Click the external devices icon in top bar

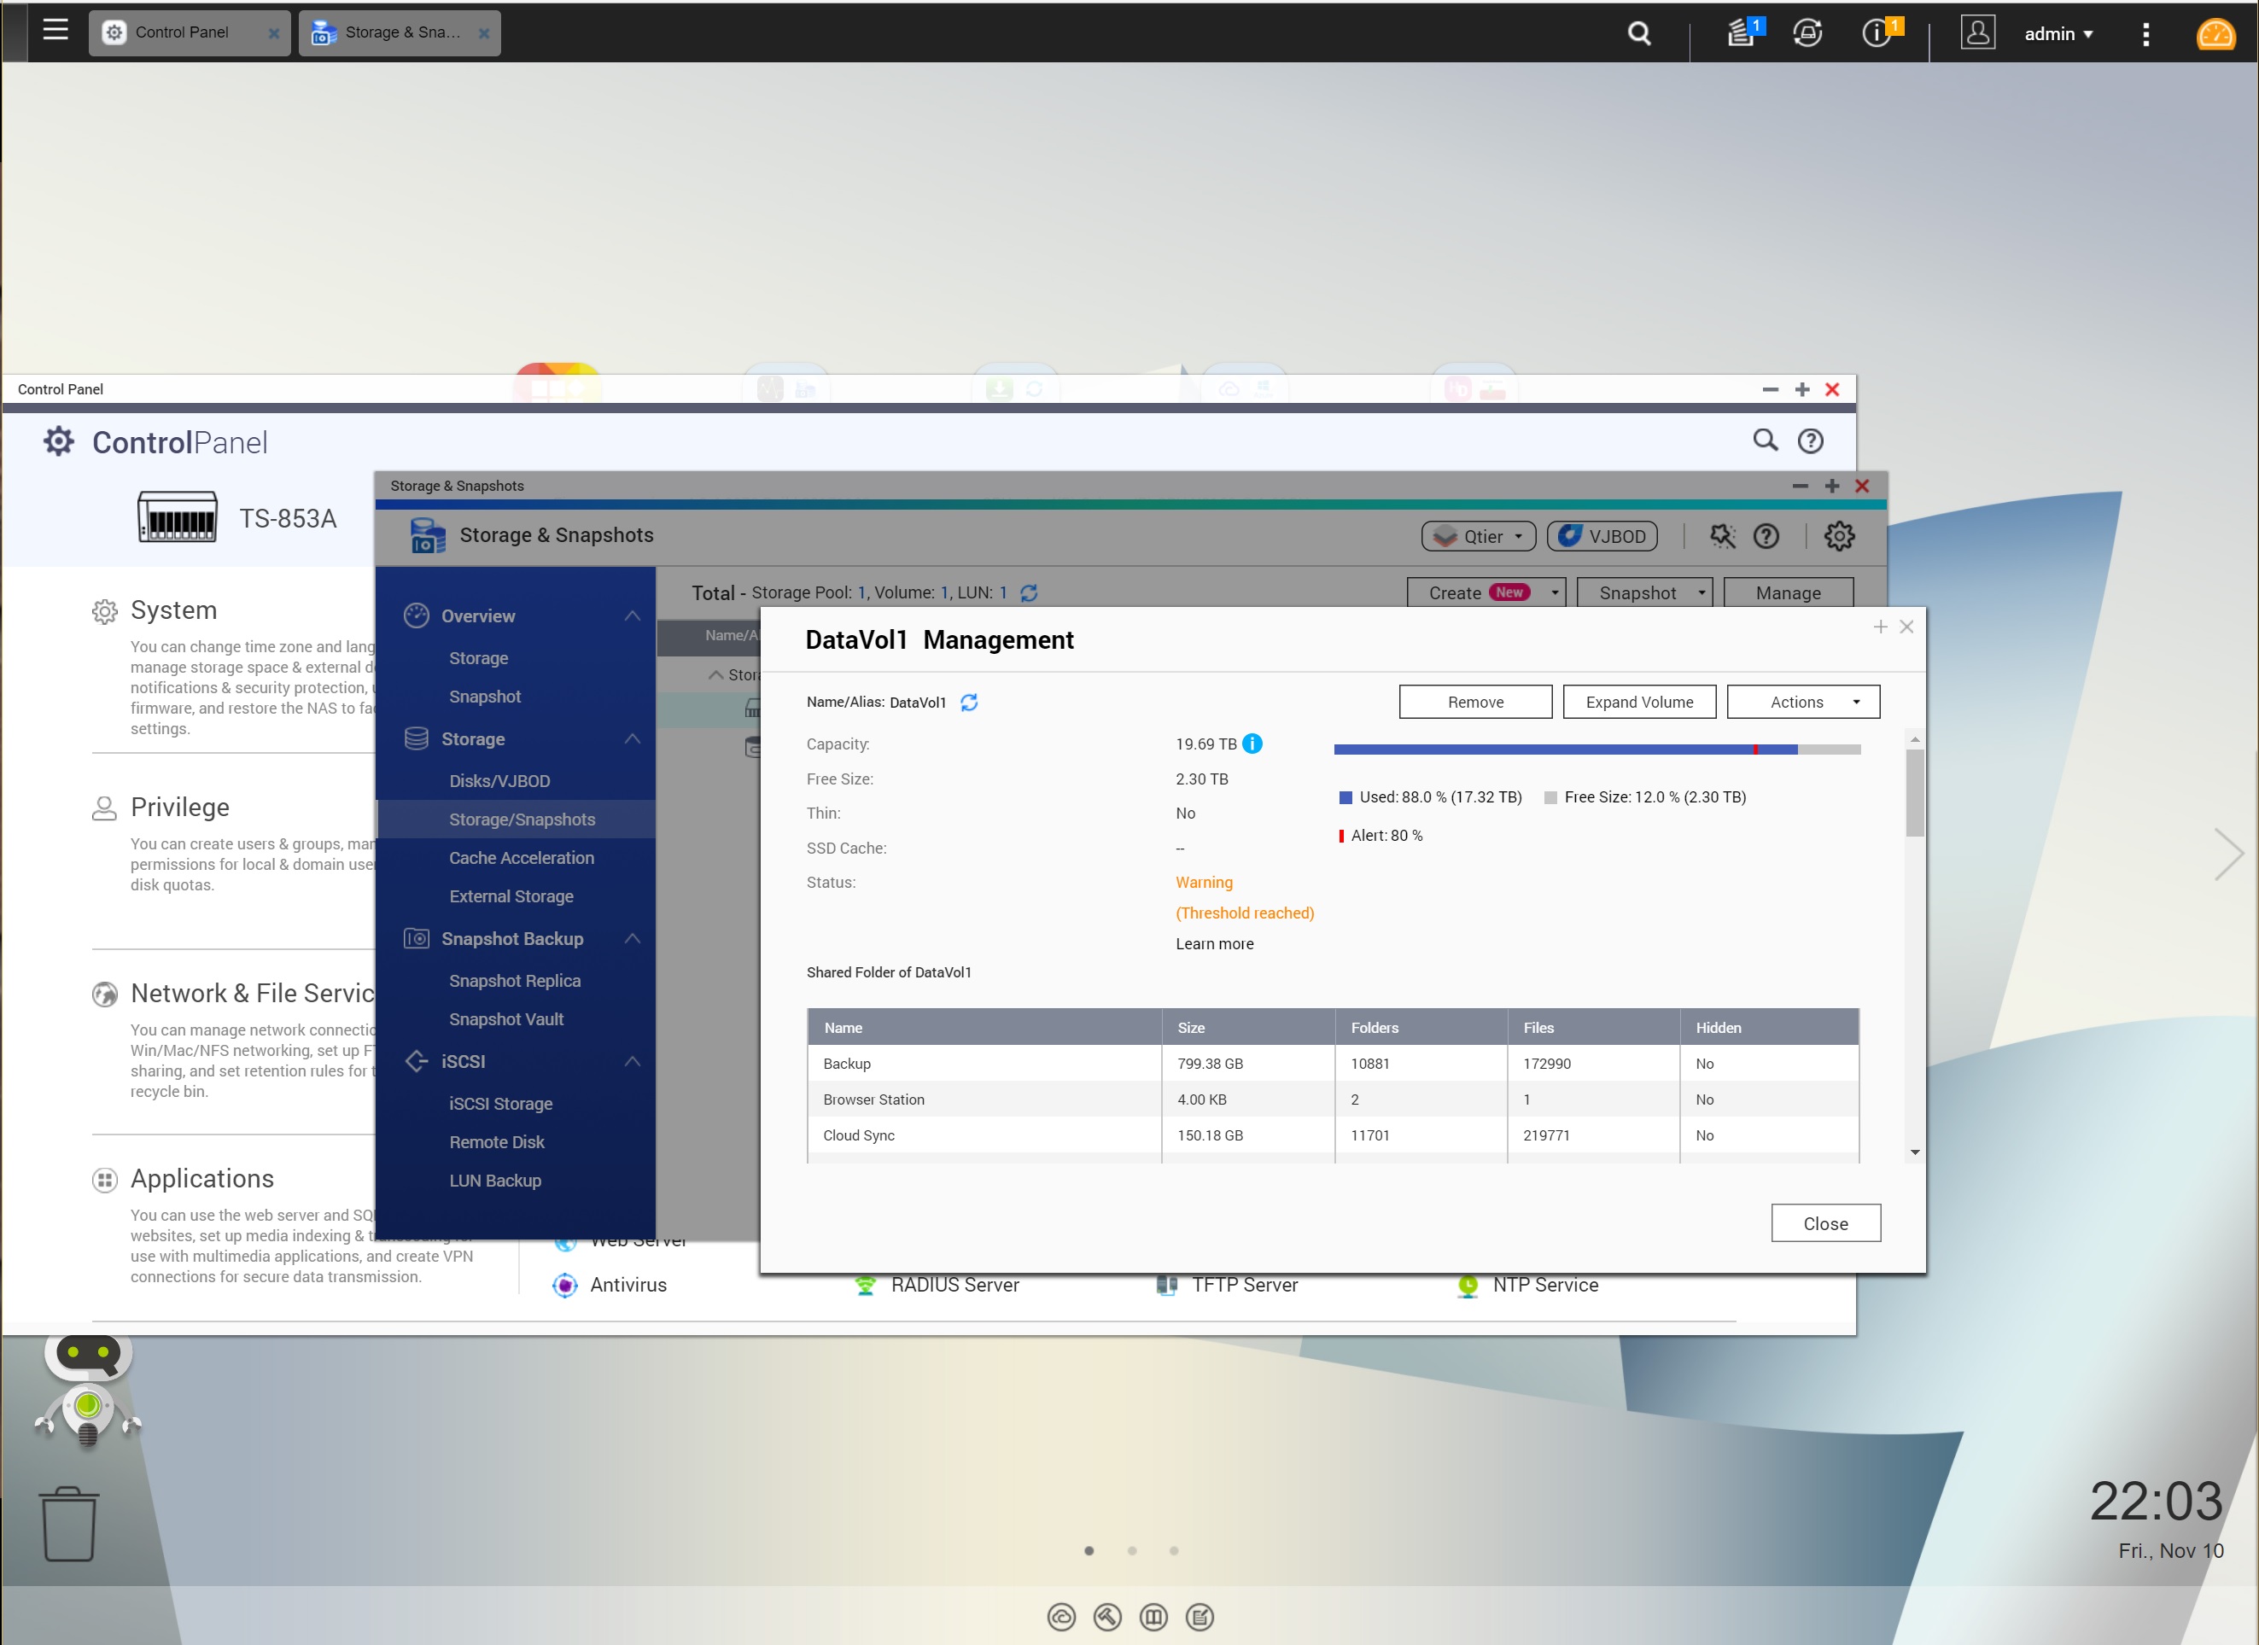1807,32
